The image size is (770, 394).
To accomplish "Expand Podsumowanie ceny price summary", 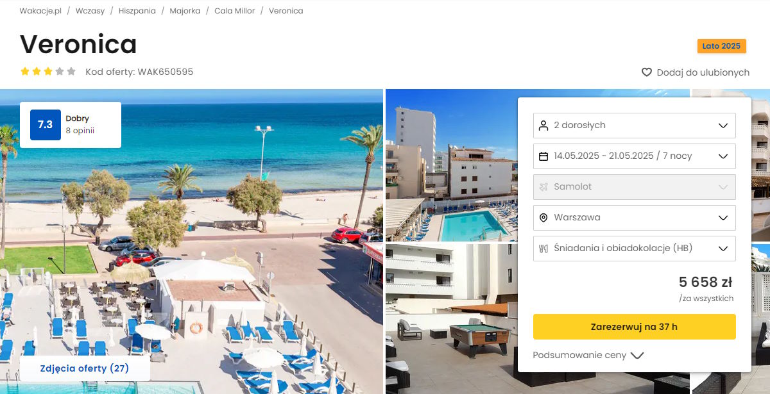I will tap(588, 355).
